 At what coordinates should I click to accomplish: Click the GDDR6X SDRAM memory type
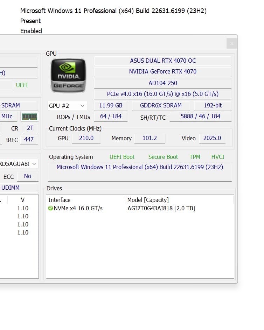tap(161, 105)
